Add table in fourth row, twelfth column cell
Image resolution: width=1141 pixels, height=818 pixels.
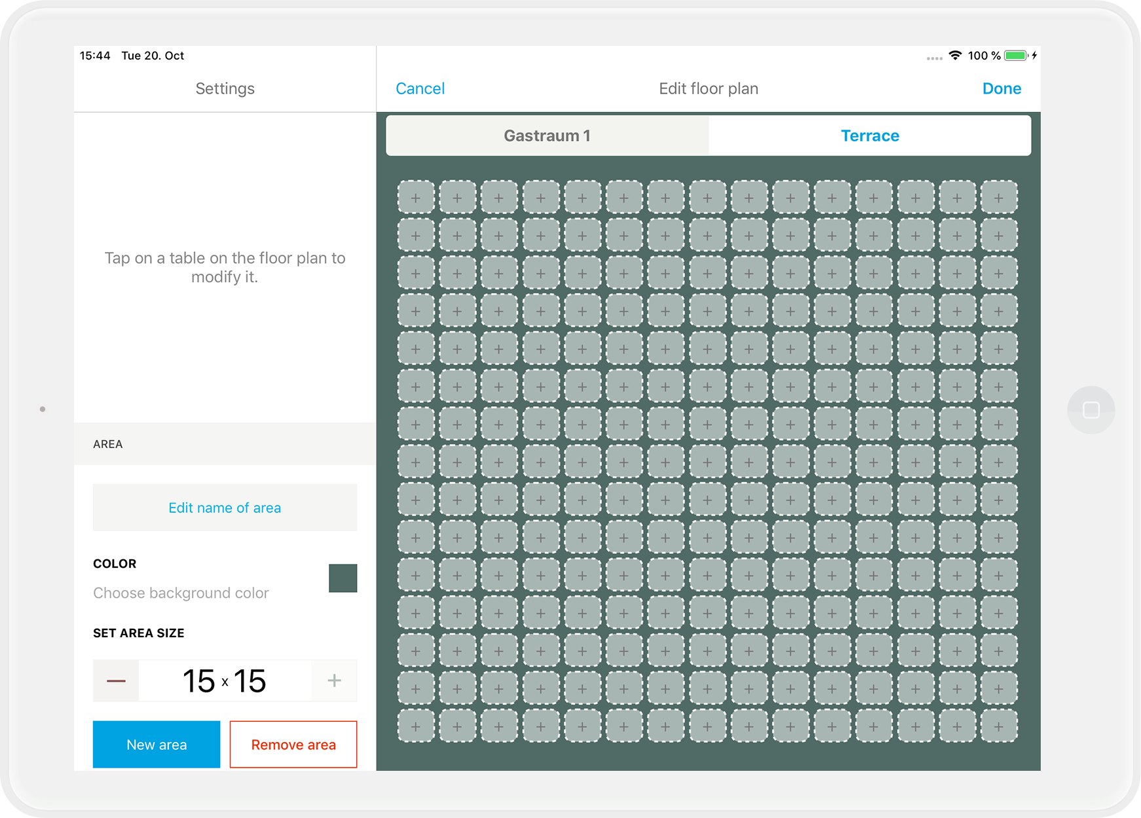point(874,310)
